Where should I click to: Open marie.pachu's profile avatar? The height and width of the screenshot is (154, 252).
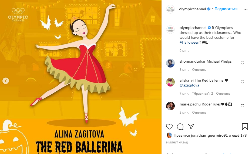pyautogui.click(x=170, y=106)
